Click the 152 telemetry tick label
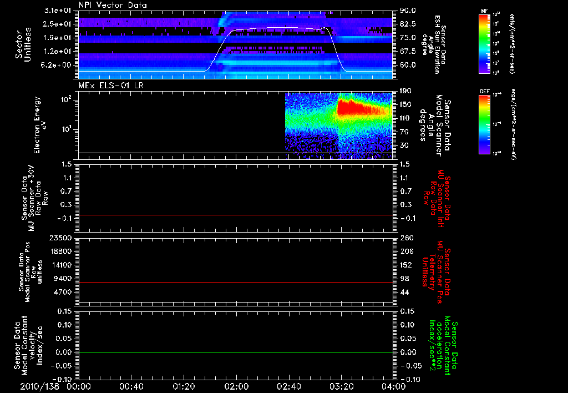568x393 pixels. (x=406, y=265)
